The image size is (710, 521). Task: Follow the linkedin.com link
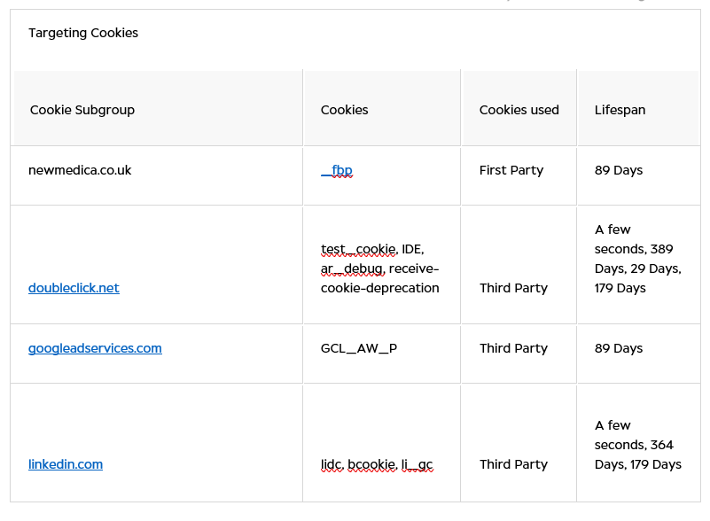coord(66,464)
